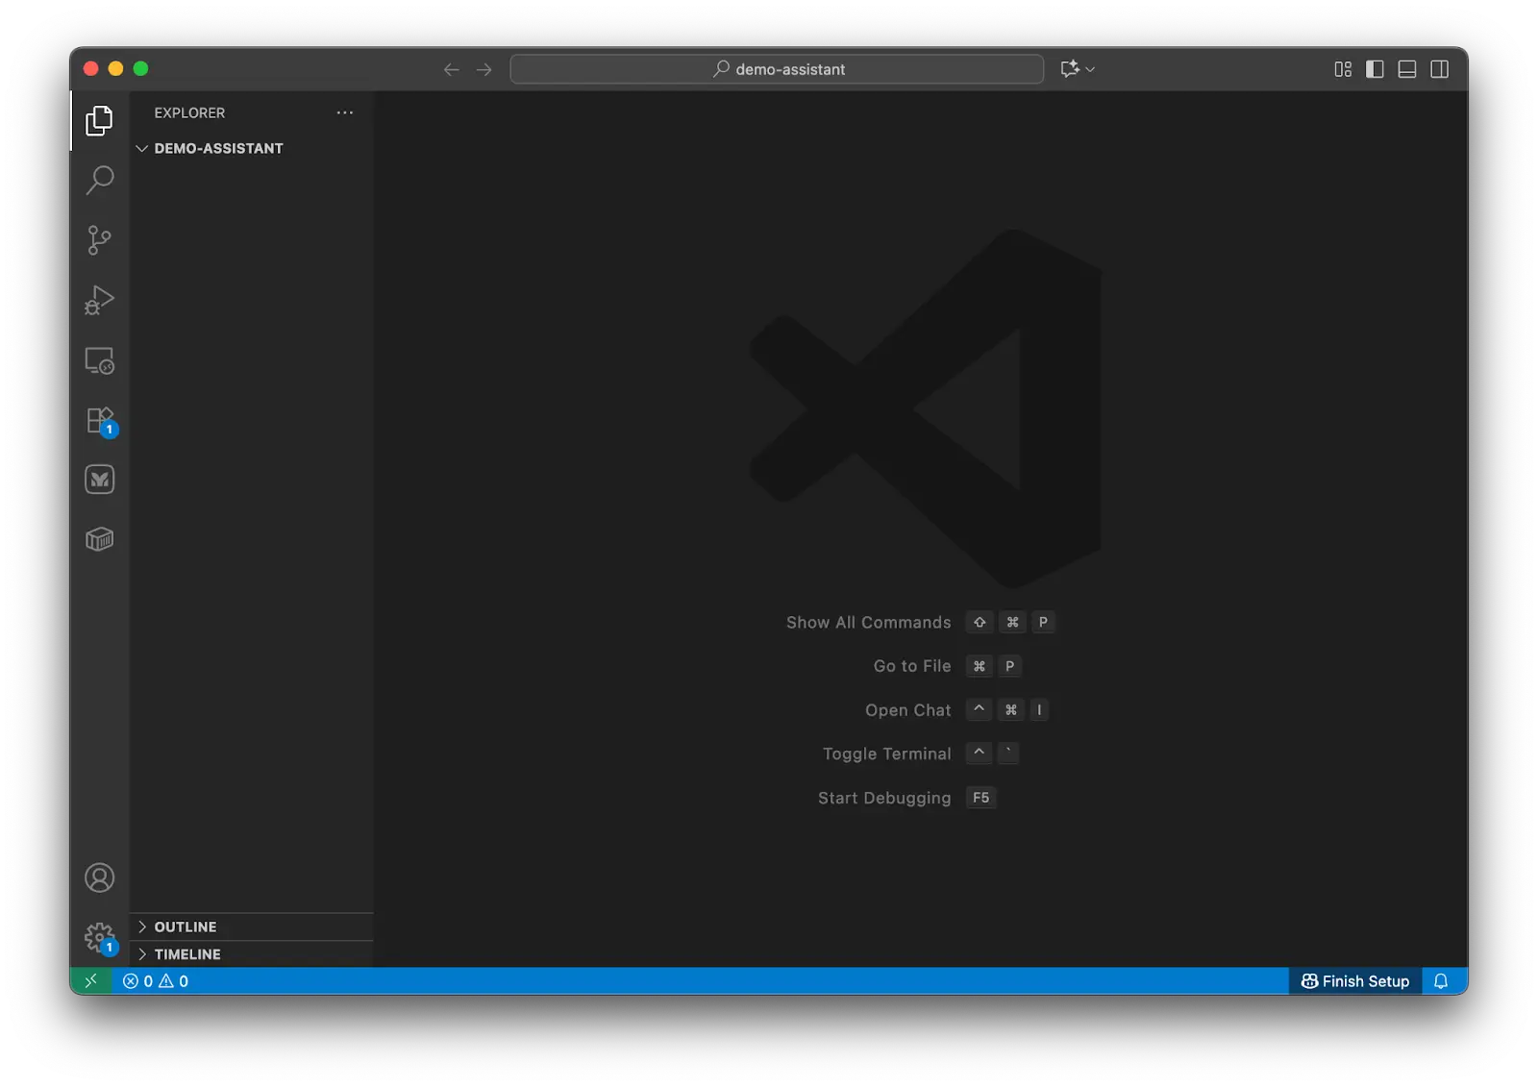1538x1087 pixels.
Task: Open the Accounts menu icon
Action: pyautogui.click(x=98, y=877)
